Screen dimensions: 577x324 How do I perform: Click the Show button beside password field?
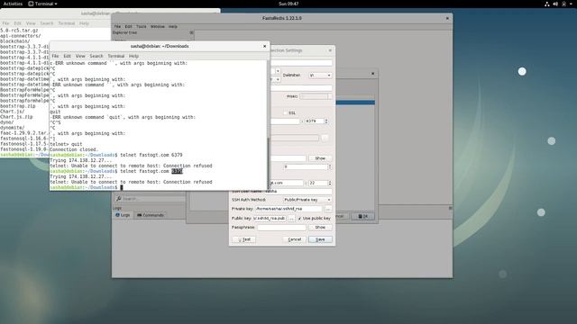pos(320,158)
